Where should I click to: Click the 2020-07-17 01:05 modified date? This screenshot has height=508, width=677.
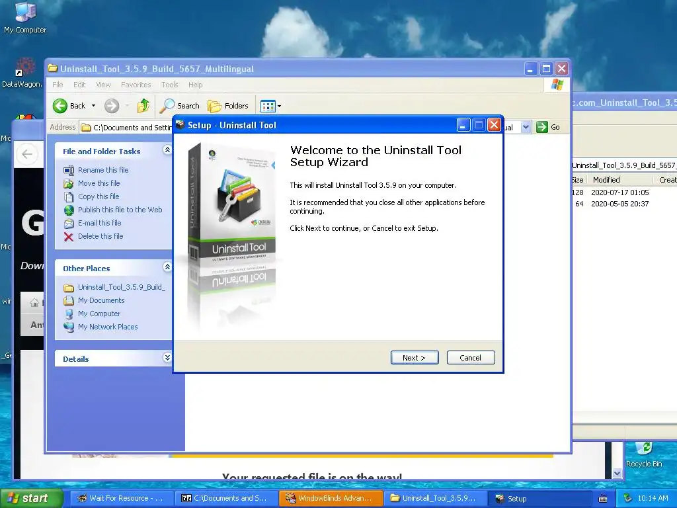click(x=619, y=192)
